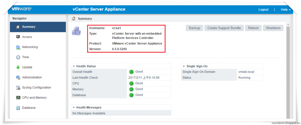Click the Networking globe icon
The height and width of the screenshot is (125, 301).
(18, 47)
